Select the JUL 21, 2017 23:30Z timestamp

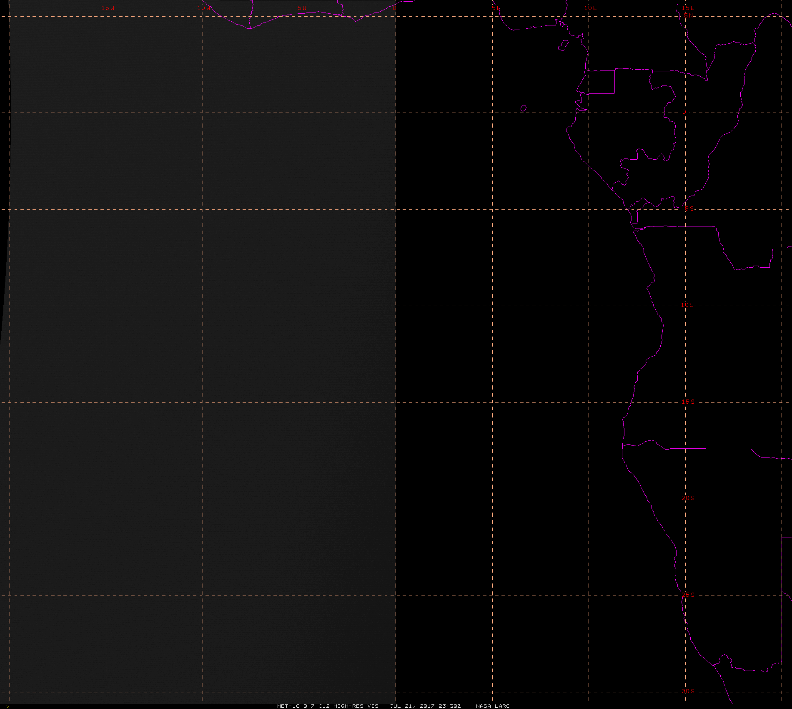coord(425,706)
